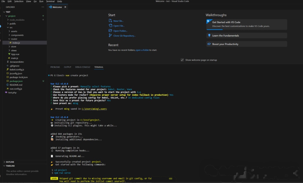Open the Selection menu
The width and height of the screenshot is (303, 183).
pos(19,1)
